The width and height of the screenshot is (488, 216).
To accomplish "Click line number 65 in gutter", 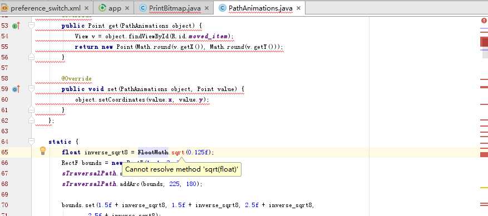I will (x=4, y=152).
